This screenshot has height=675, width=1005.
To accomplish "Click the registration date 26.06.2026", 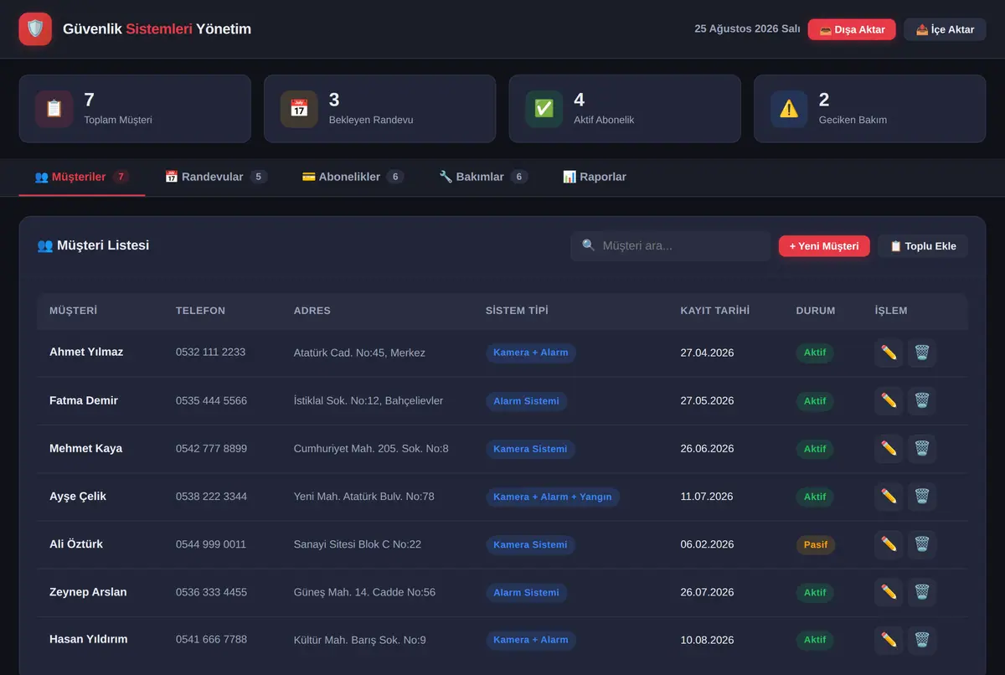I will click(x=707, y=449).
